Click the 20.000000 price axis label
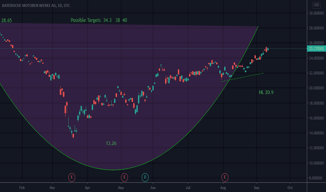 (x=317, y=88)
